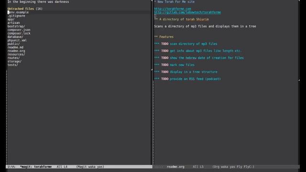Image resolution: width=306 pixels, height=172 pixels.
Task: Fold the 'New Torah For Me site' heading
Action: (x=174, y=2)
